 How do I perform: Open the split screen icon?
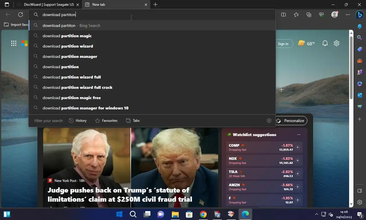(x=283, y=15)
